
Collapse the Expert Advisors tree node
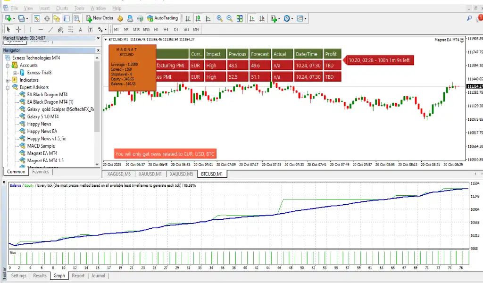[8, 87]
